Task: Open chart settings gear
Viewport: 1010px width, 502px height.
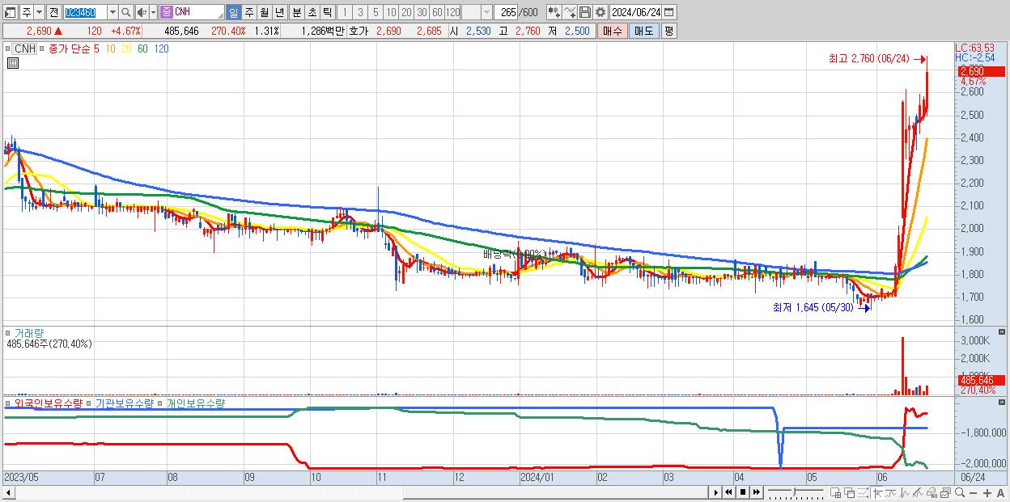Action: click(600, 12)
